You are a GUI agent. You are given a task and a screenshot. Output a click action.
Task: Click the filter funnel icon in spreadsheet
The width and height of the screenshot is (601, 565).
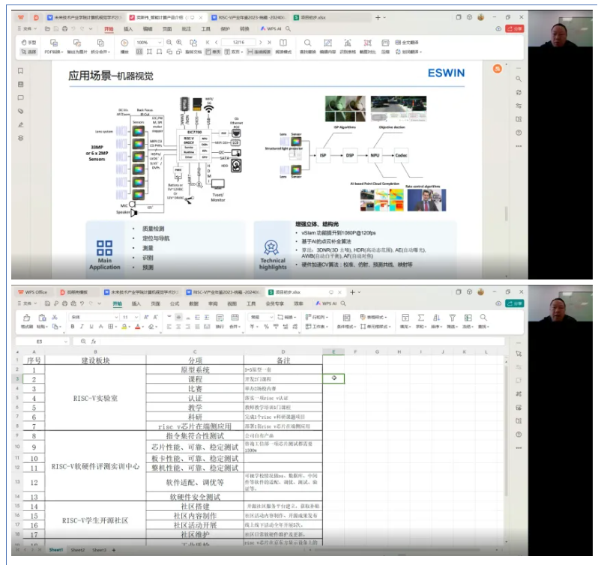pyautogui.click(x=453, y=318)
